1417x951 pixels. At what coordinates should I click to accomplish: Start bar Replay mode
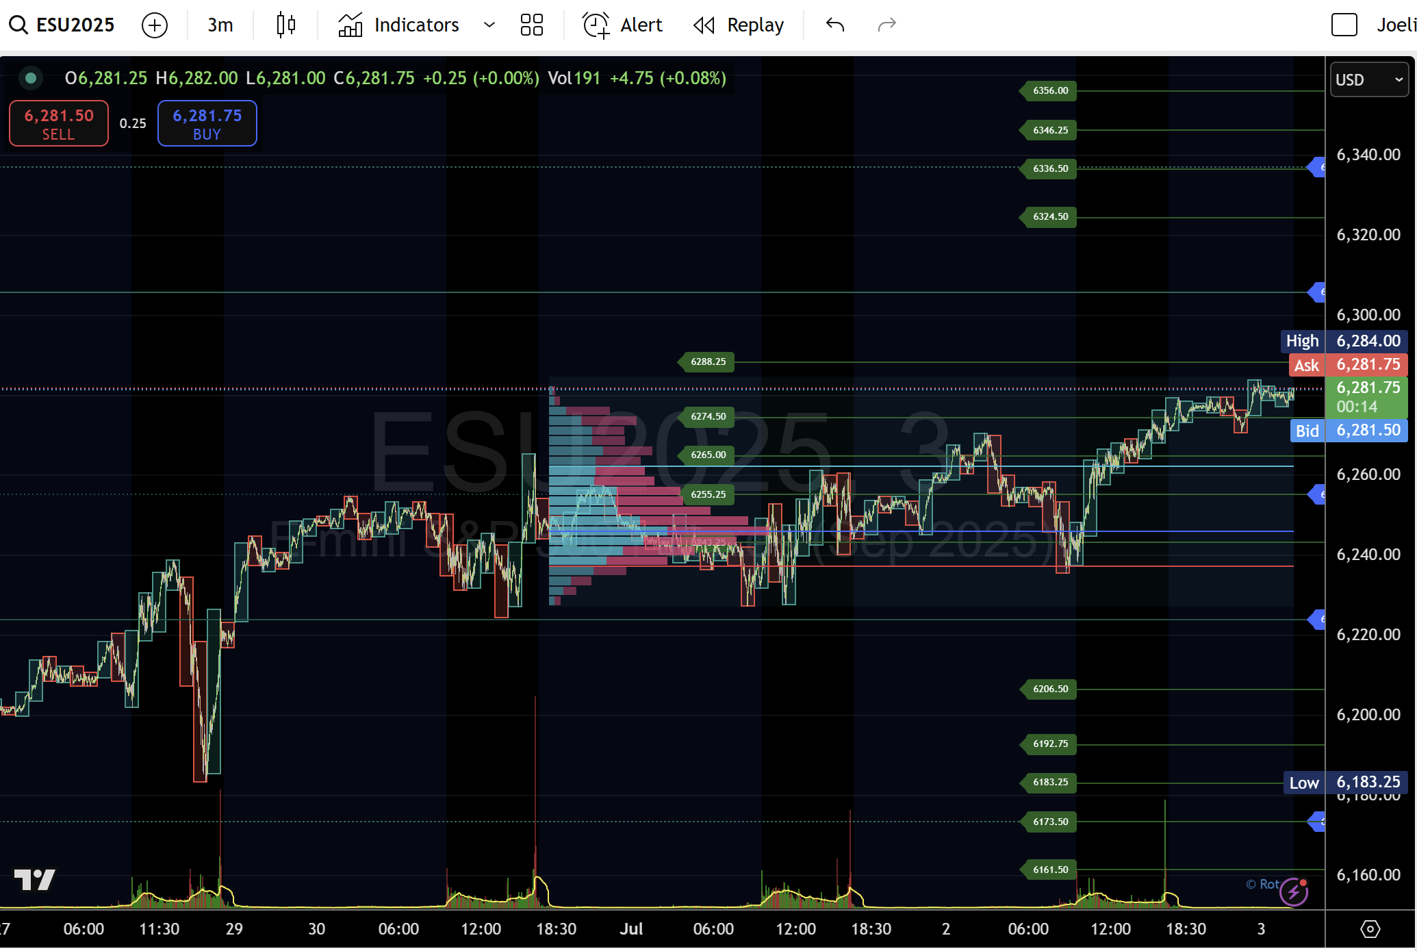[x=739, y=25]
